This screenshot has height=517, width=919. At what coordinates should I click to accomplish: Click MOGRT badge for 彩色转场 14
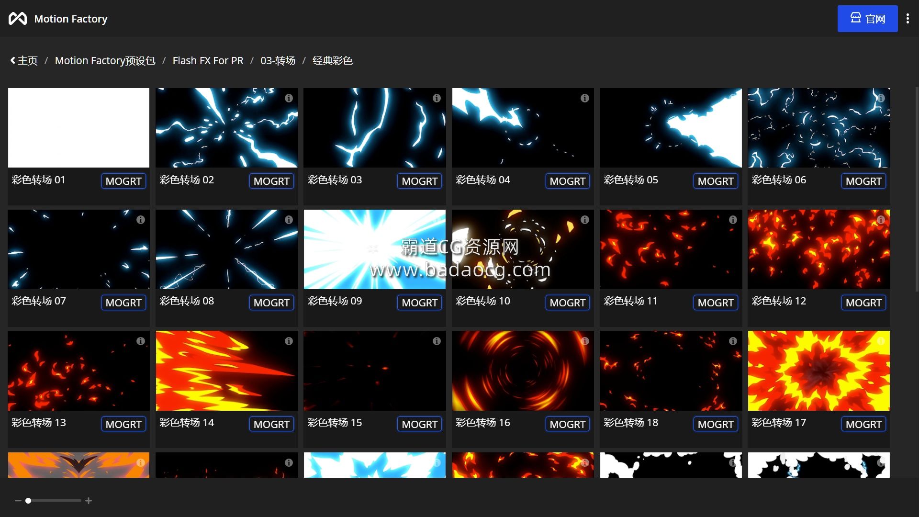click(x=271, y=424)
